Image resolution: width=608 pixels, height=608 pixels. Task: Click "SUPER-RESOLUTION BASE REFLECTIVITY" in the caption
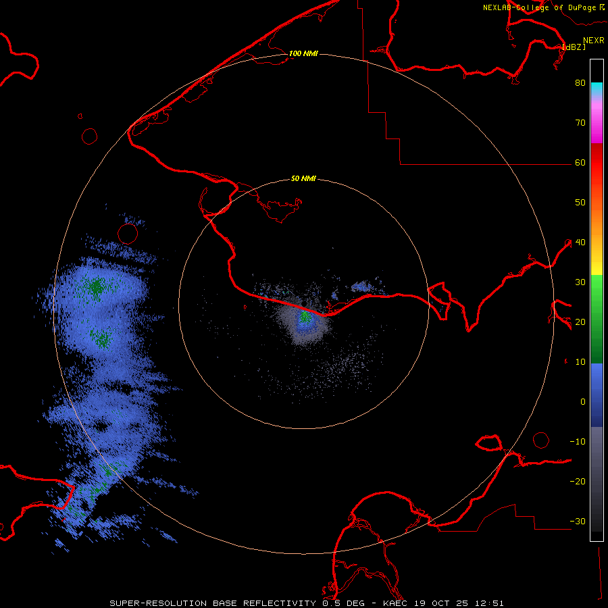[213, 603]
